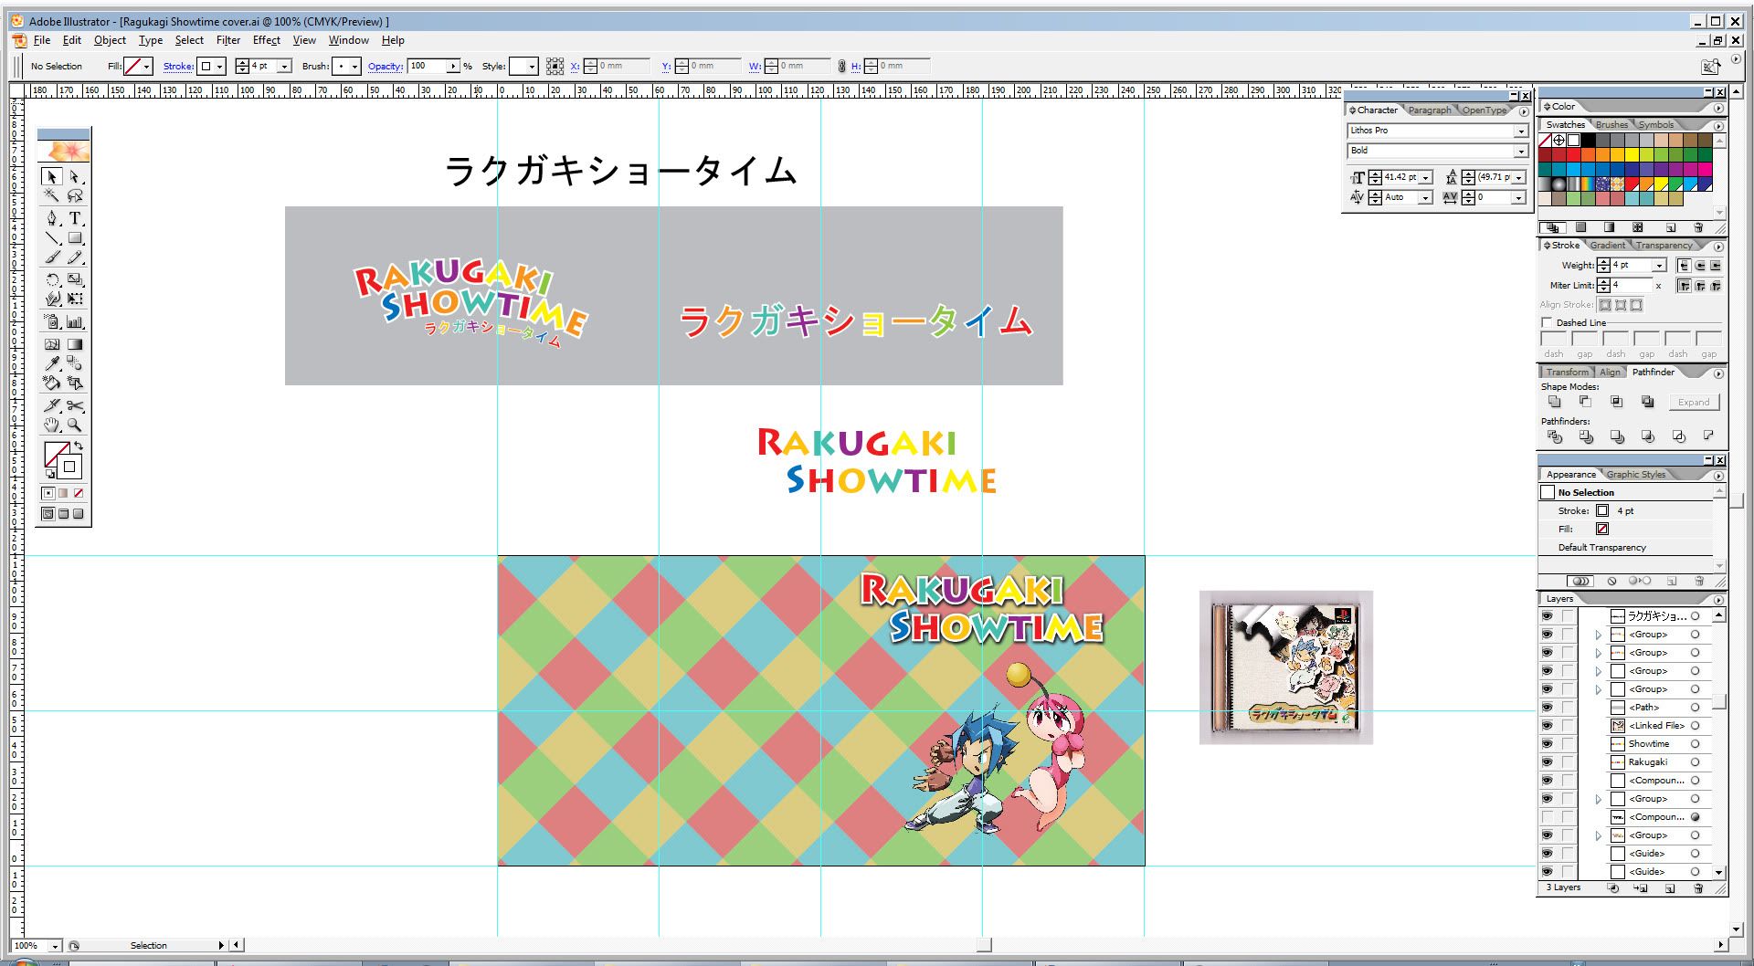
Task: Switch to the Paragraph tab
Action: pos(1430,110)
